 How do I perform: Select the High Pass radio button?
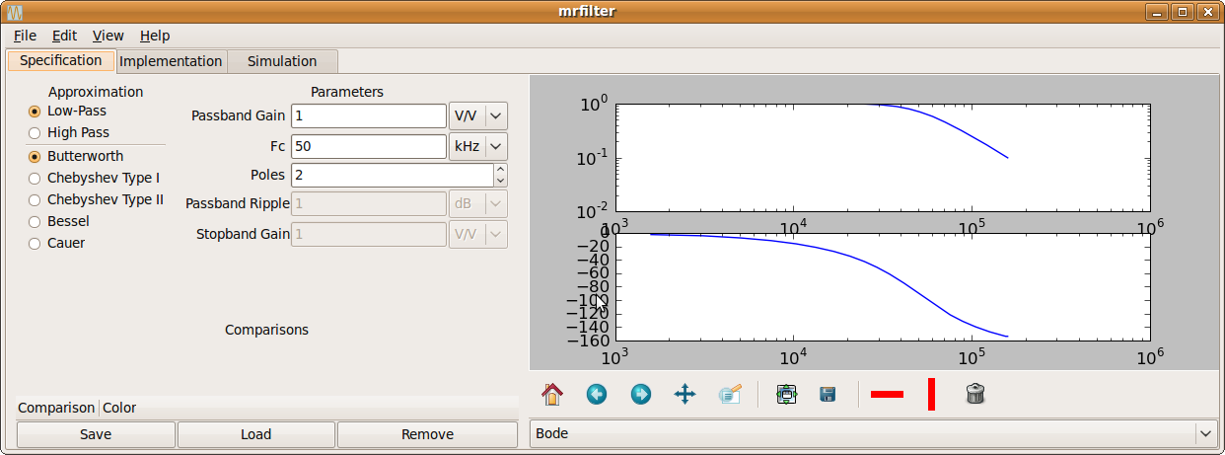[36, 132]
